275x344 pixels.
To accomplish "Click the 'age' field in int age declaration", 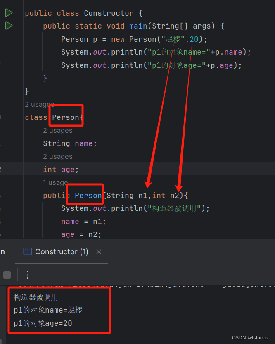I will [68, 170].
